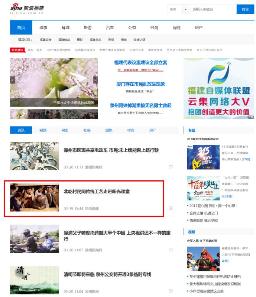This screenshot has width=256, height=297.
Task: Click 详细 link beside 文化中国 topic
Action: coord(228,196)
